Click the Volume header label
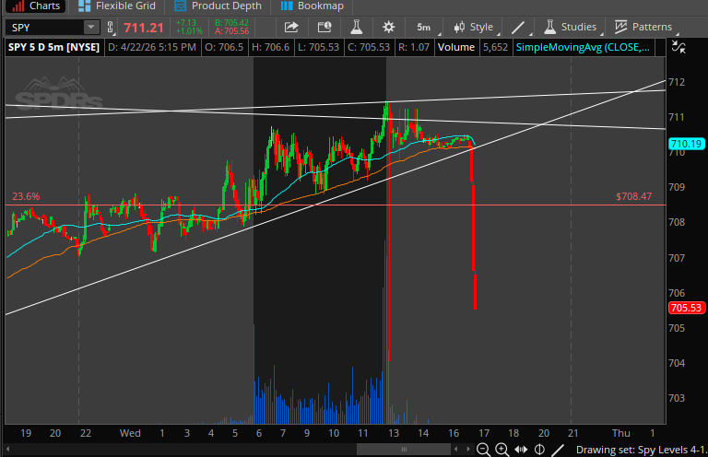Image resolution: width=708 pixels, height=457 pixels. [456, 47]
